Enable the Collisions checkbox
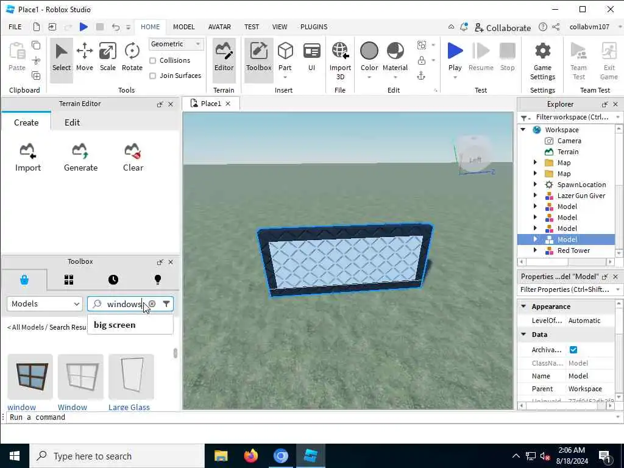 click(x=152, y=60)
